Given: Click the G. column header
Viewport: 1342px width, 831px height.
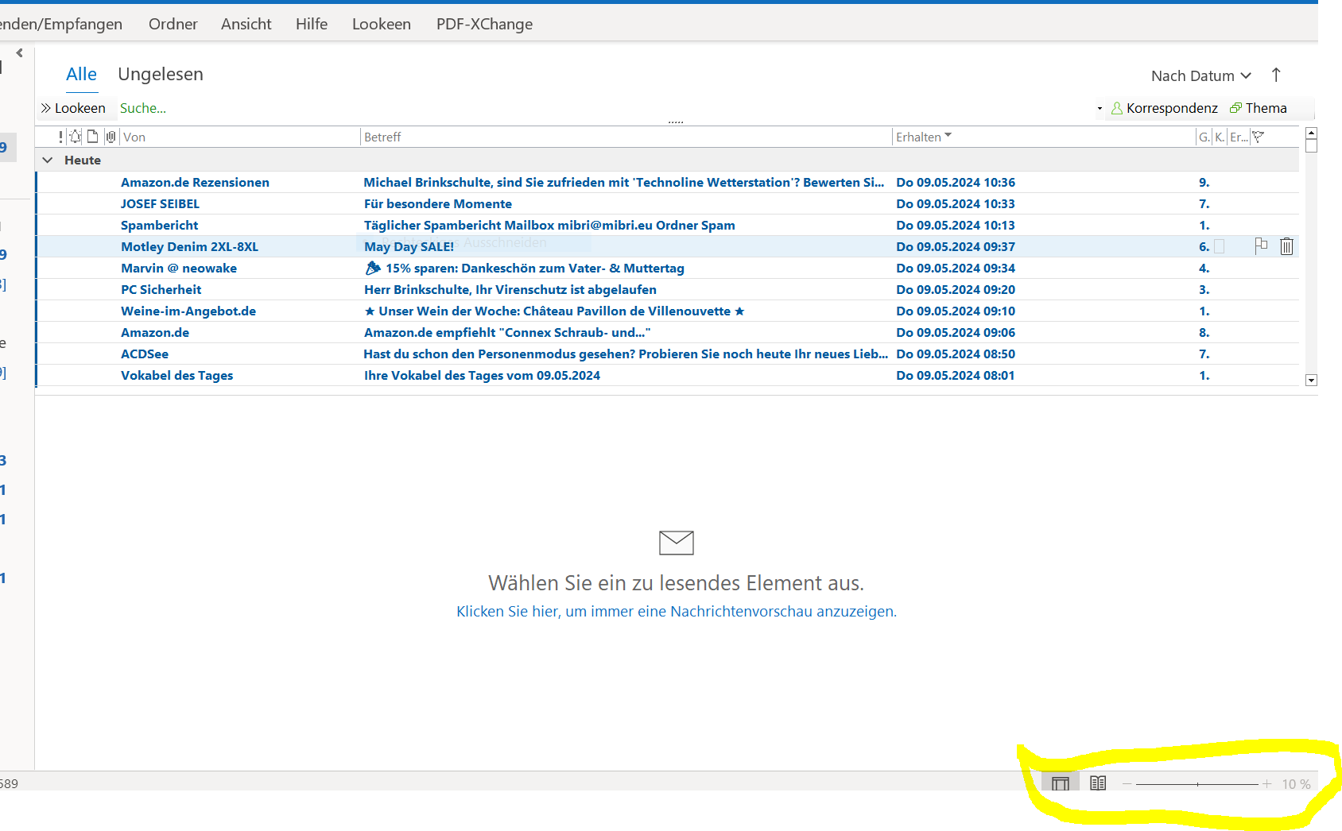Looking at the screenshot, I should (1204, 137).
